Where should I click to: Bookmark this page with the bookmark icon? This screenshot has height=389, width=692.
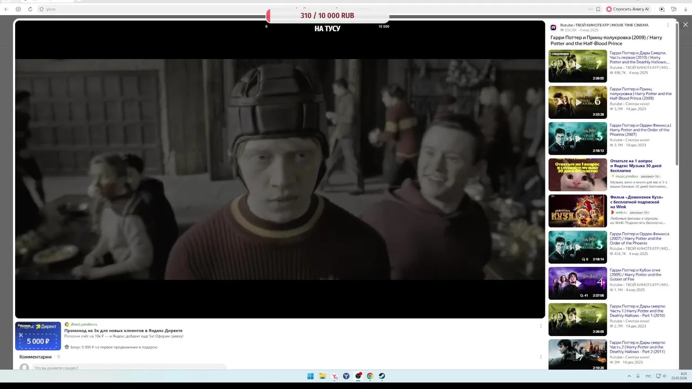(598, 9)
